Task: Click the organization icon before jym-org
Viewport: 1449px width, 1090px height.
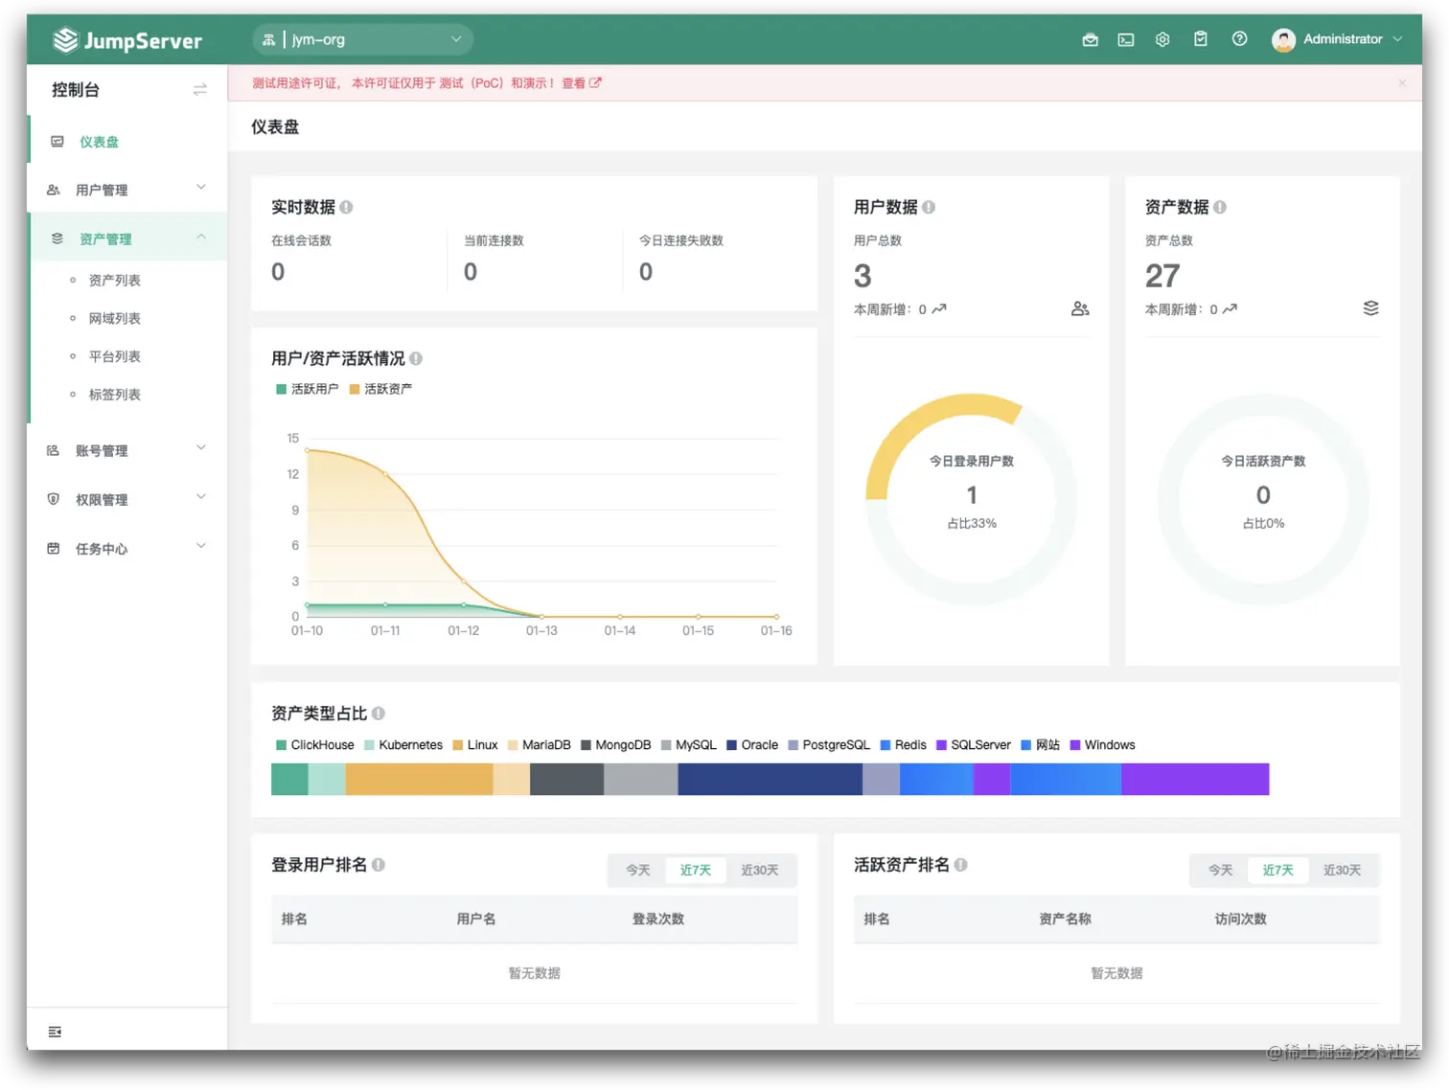Action: 268,40
